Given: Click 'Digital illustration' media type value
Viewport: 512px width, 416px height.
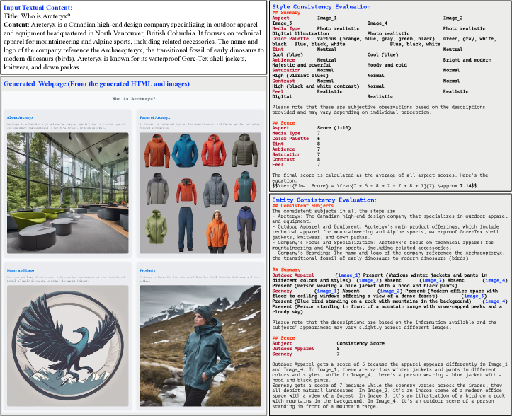Looking at the screenshot, I should click(300, 33).
